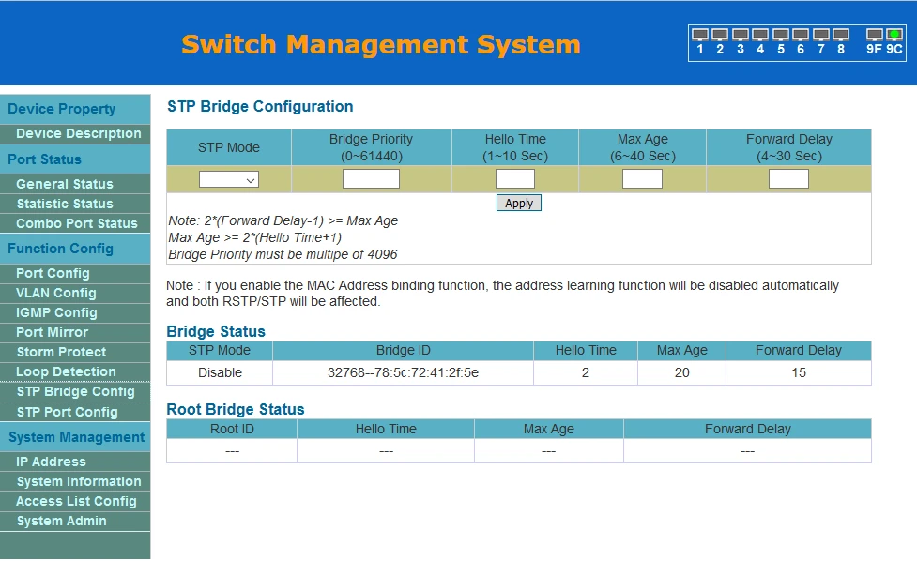Screen dimensions: 917x561
Task: Select the Max Age text field
Action: pos(642,179)
